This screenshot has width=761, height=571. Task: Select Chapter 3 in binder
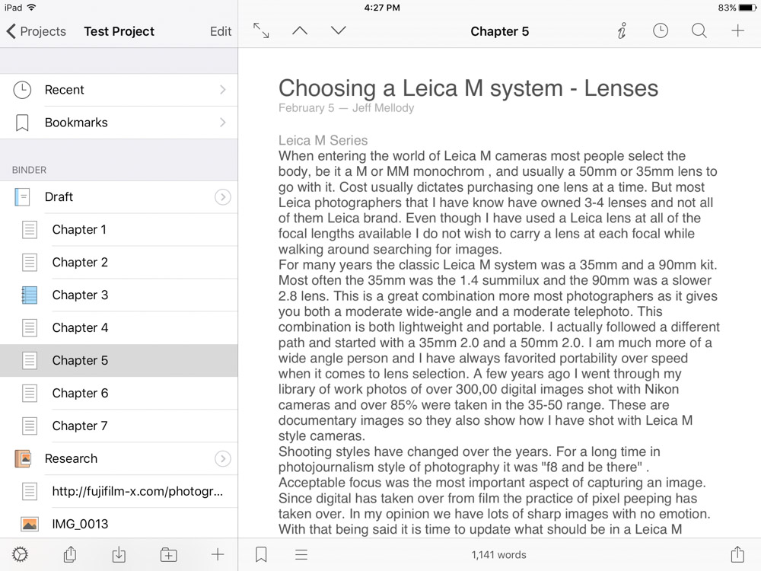point(119,295)
